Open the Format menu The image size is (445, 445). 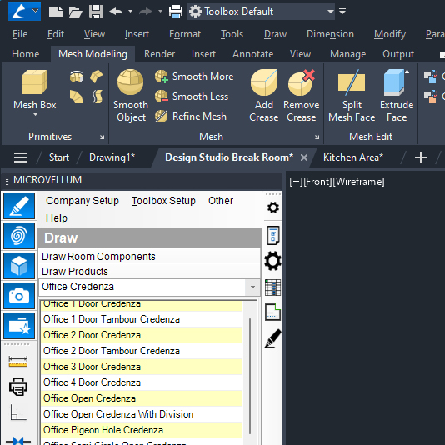coord(185,34)
